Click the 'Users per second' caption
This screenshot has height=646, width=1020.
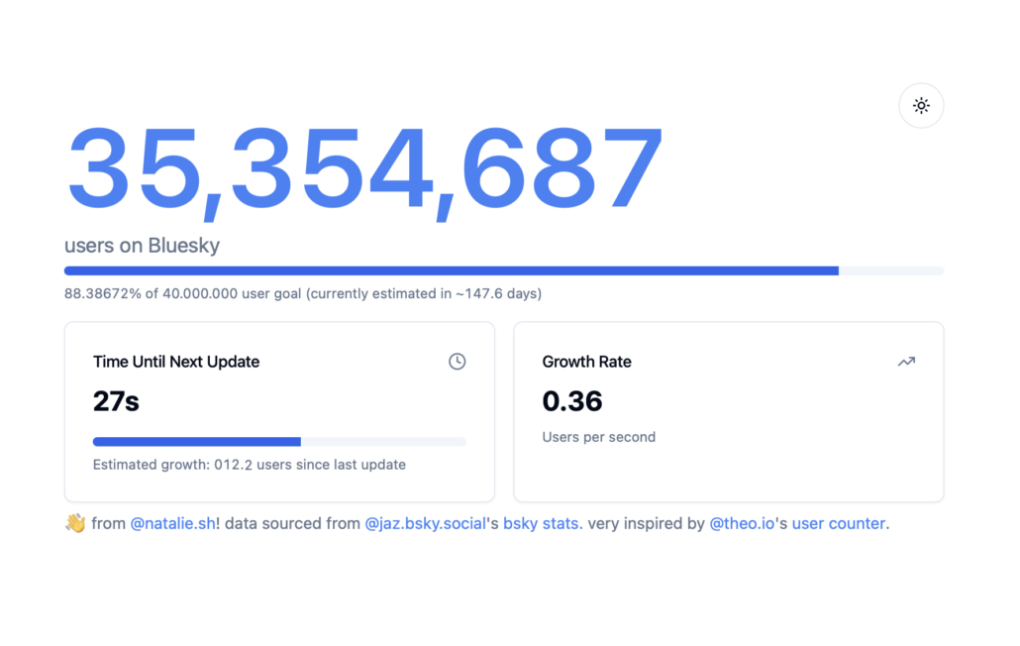click(599, 437)
